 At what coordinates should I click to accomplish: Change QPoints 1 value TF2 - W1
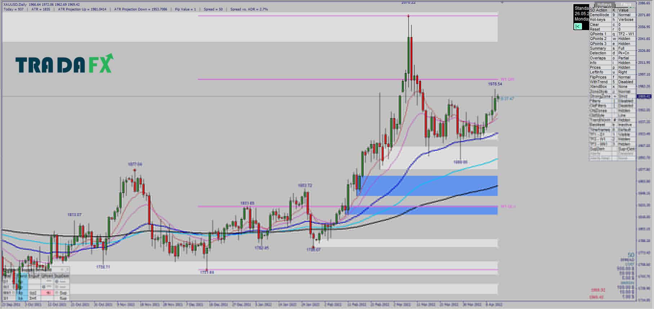point(626,34)
